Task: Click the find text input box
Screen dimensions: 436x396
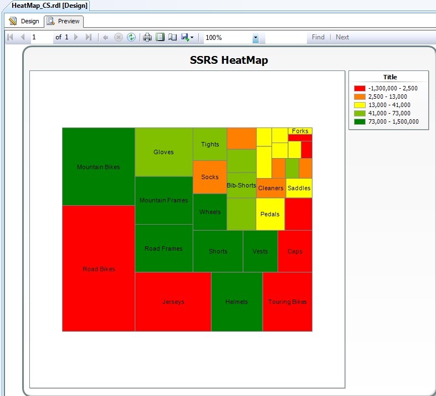Action: tap(286, 38)
